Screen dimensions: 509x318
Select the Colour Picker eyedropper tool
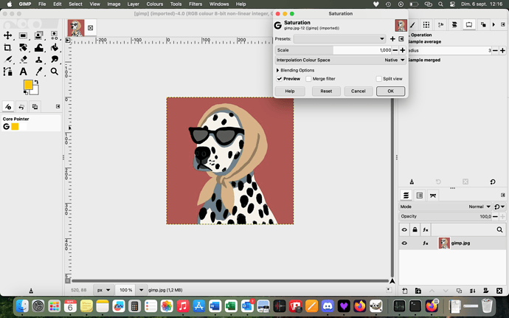click(38, 72)
